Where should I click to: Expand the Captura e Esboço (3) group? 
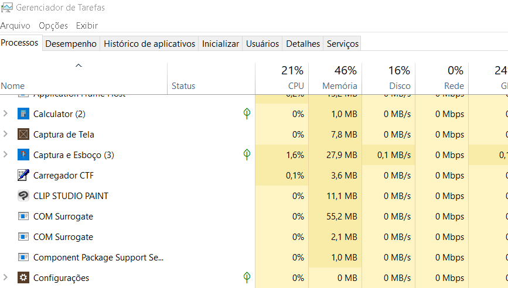[5, 155]
